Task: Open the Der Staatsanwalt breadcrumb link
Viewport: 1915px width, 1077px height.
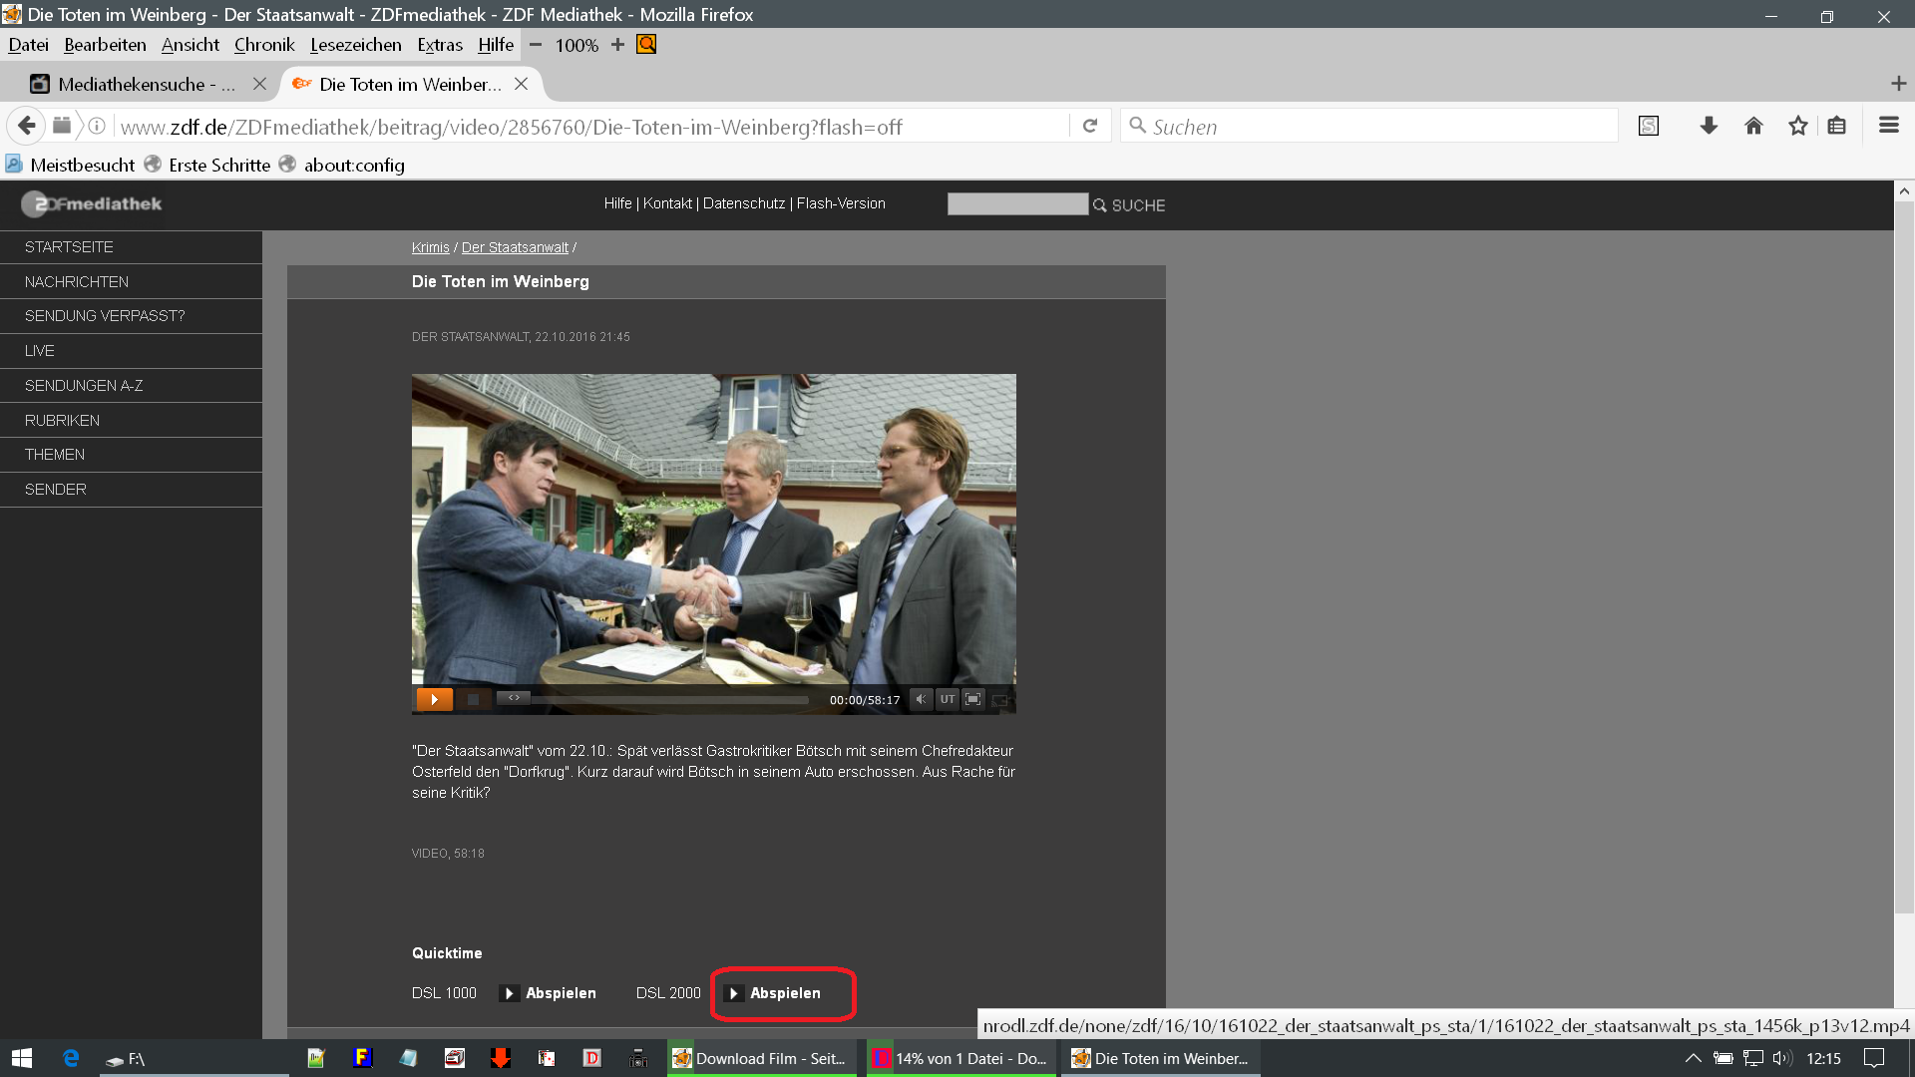Action: tap(515, 247)
